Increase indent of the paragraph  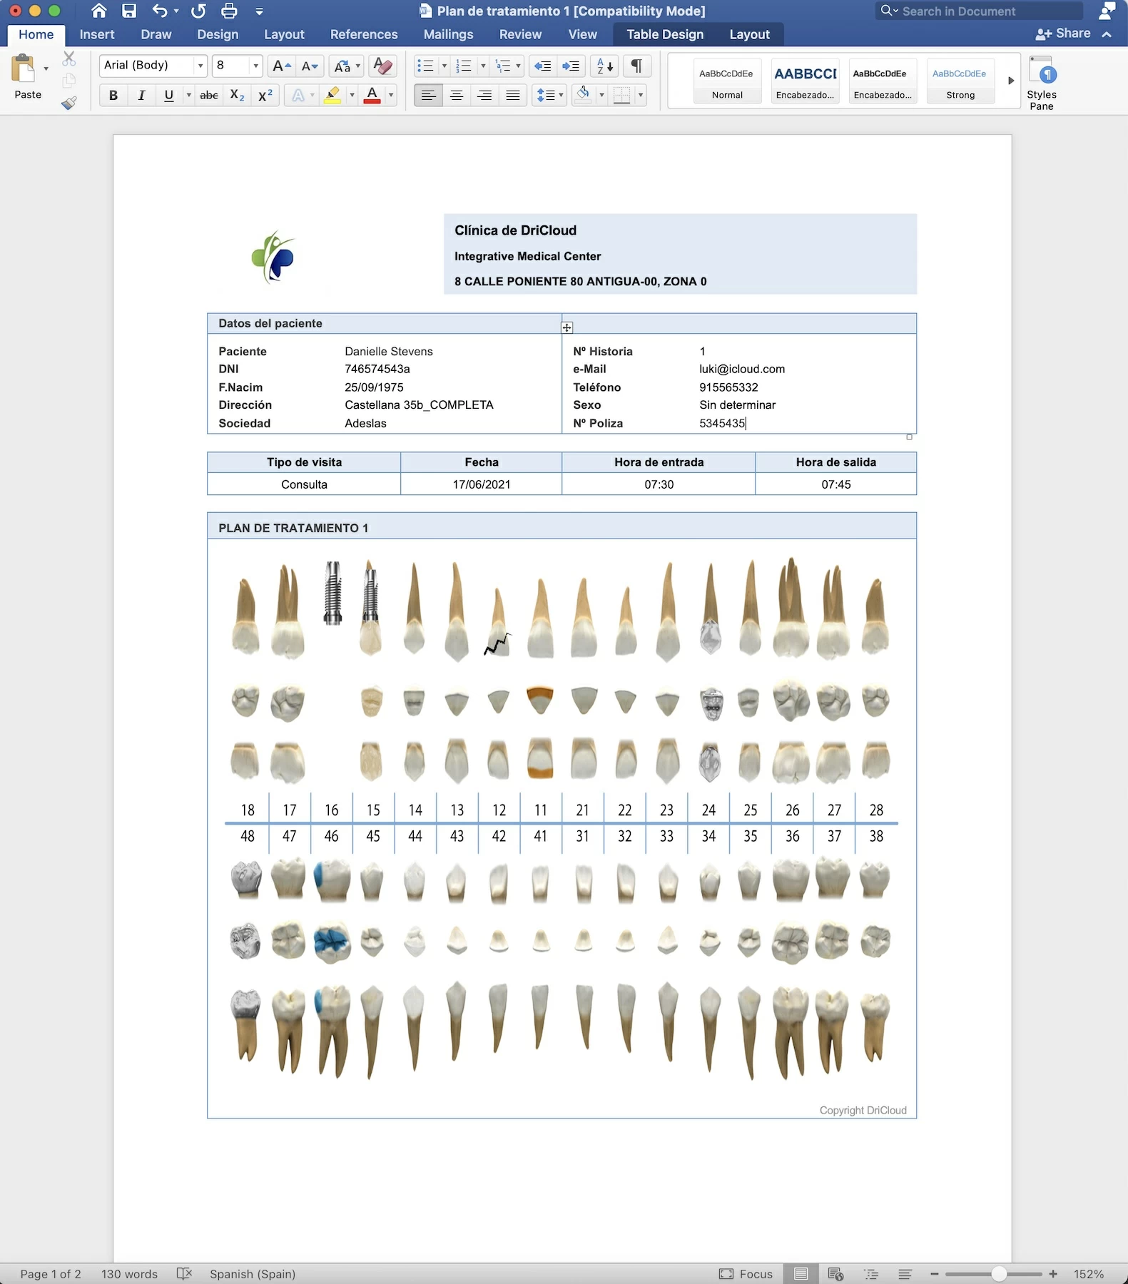[x=571, y=66]
